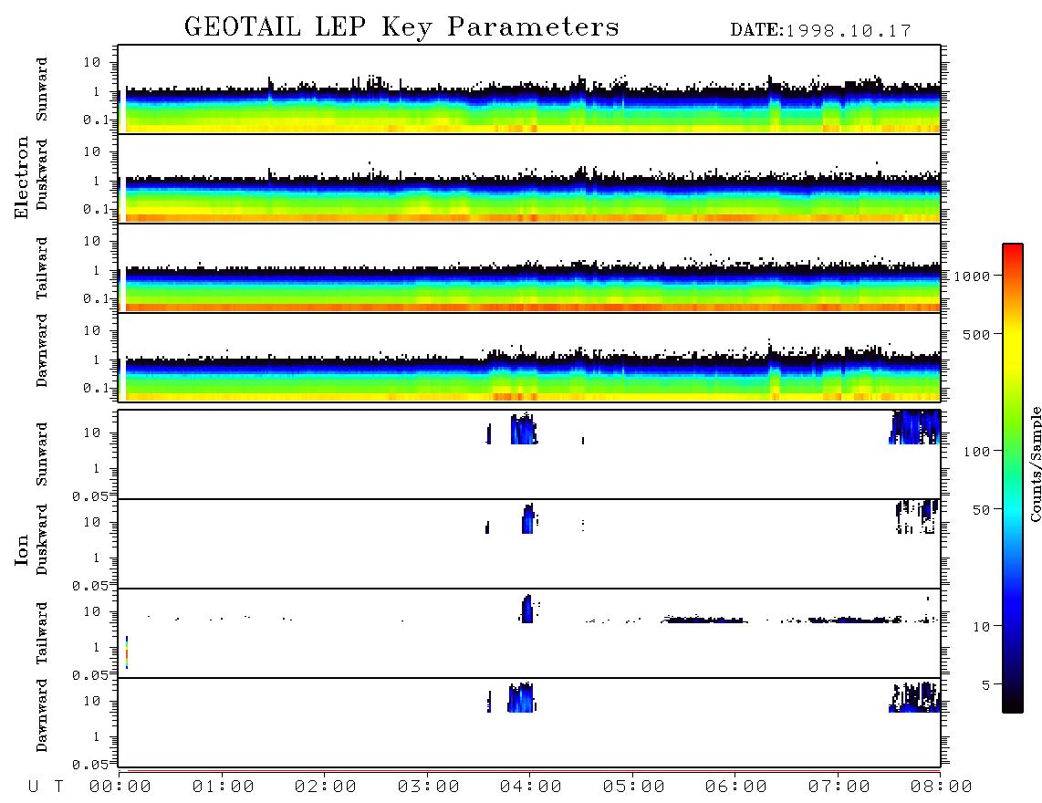
Task: Click the Ion Dawnward burst near 08:00
Action: coord(915,697)
